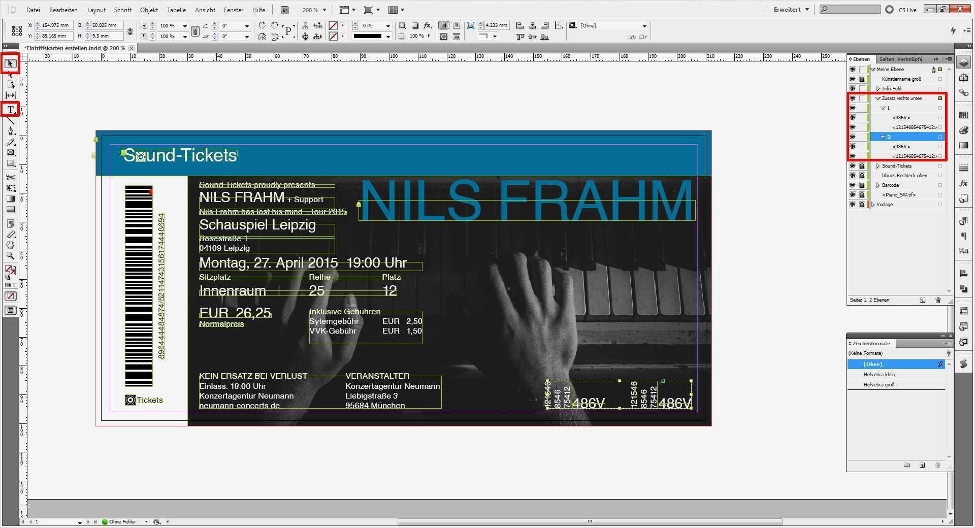Open the zoom level dropdown showing 200%

tap(323, 9)
